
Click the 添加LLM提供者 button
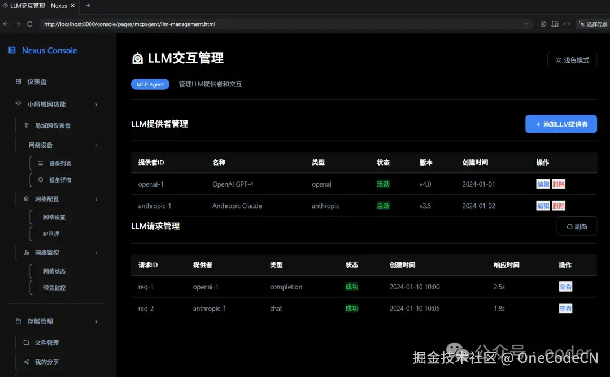pos(561,124)
